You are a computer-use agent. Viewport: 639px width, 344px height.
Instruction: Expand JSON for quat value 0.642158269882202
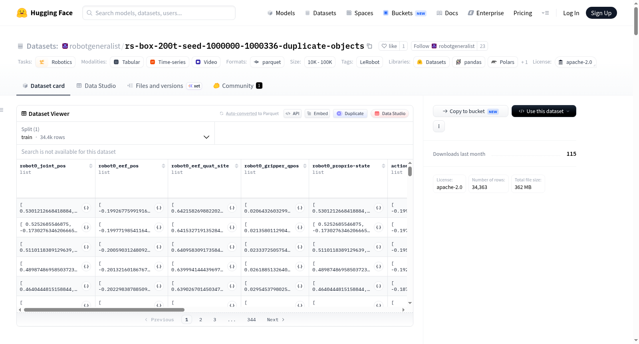[x=232, y=208]
